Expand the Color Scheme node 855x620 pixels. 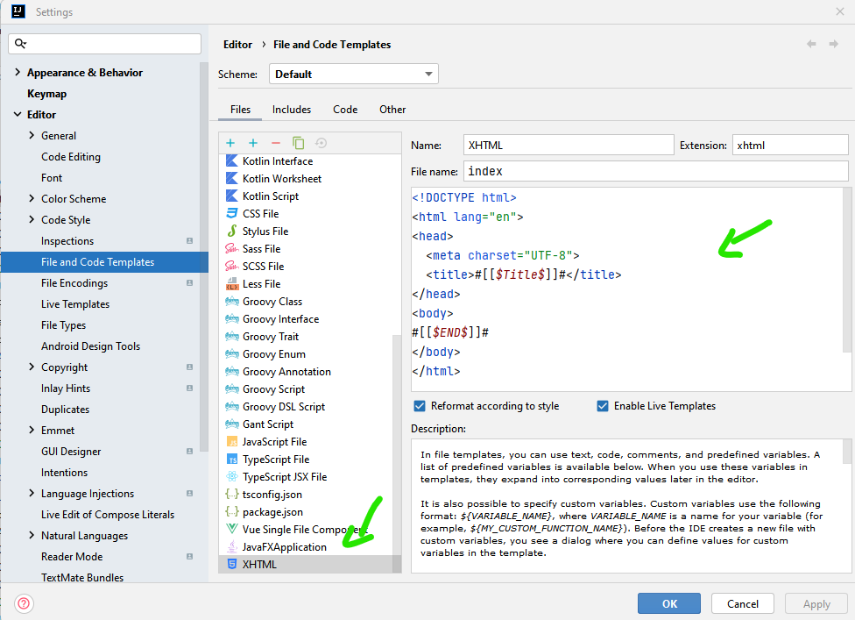tap(31, 199)
